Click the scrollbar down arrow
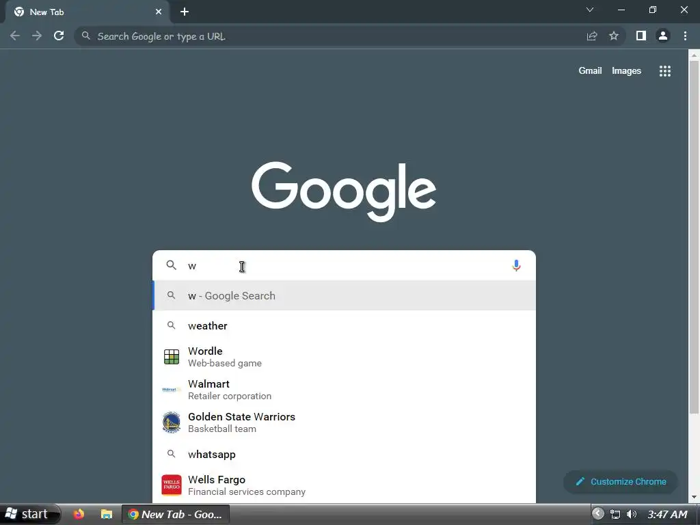This screenshot has height=525, width=700. pyautogui.click(x=694, y=497)
